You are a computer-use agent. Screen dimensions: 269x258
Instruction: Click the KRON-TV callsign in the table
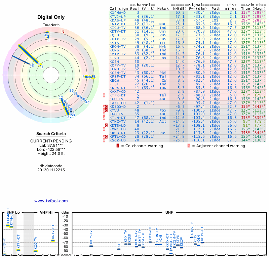(x=118, y=46)
